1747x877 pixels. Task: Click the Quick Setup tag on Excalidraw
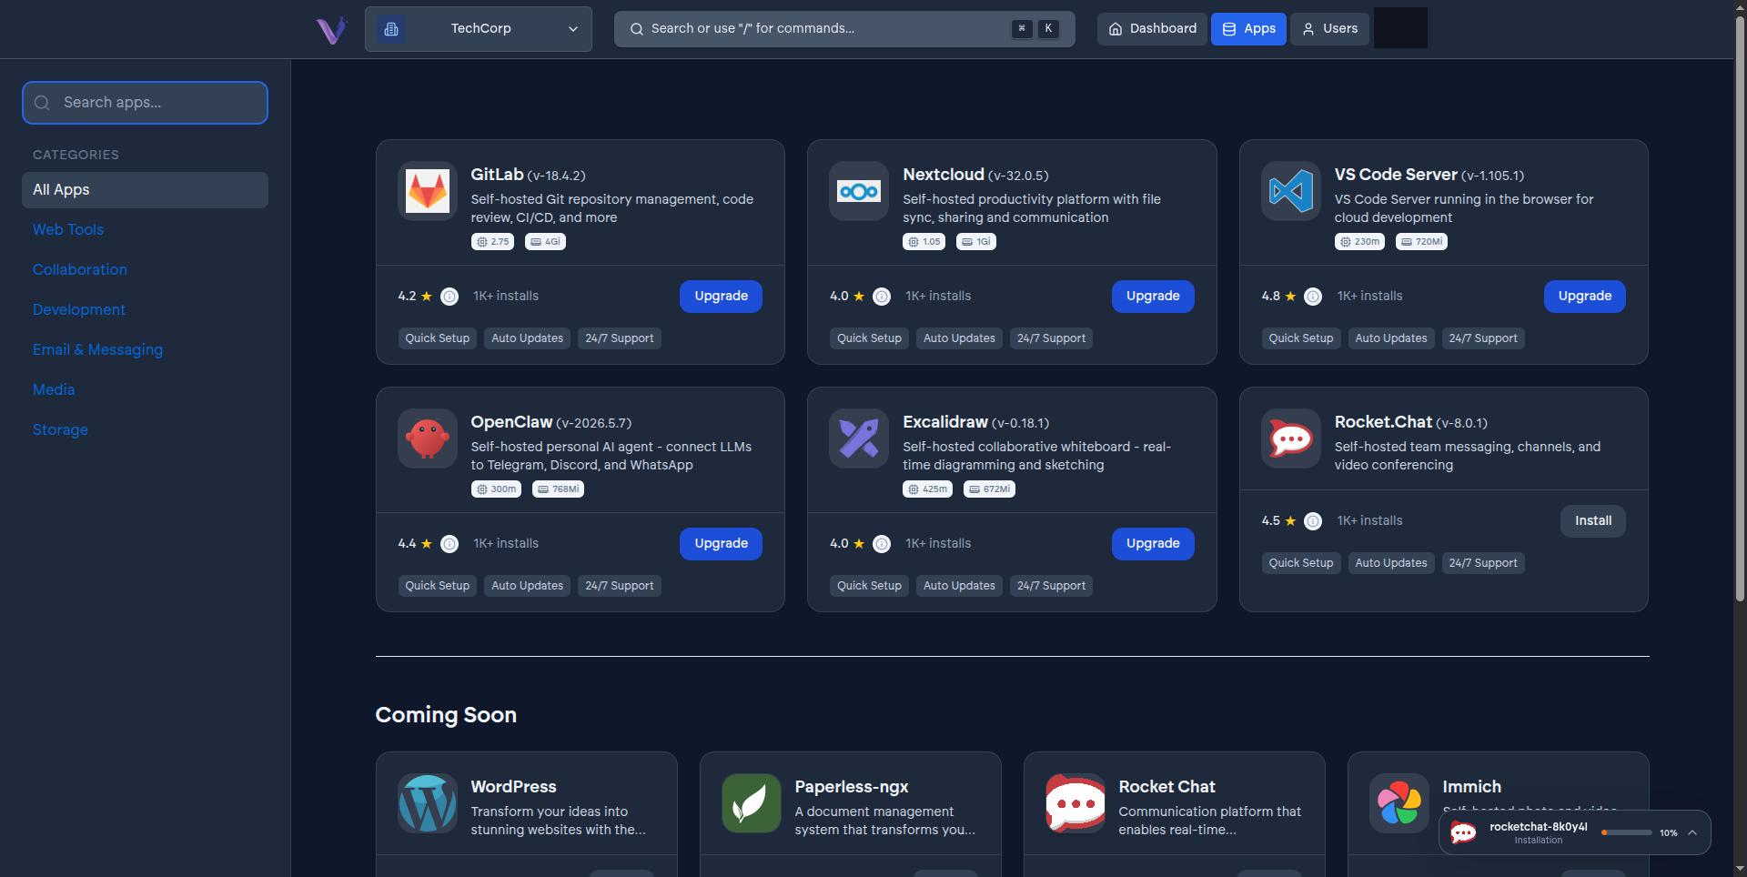869,586
